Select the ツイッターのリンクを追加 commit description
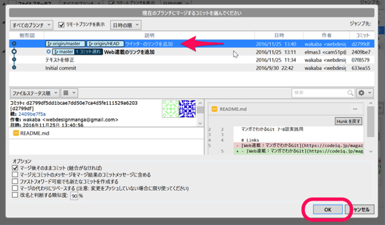 149,44
